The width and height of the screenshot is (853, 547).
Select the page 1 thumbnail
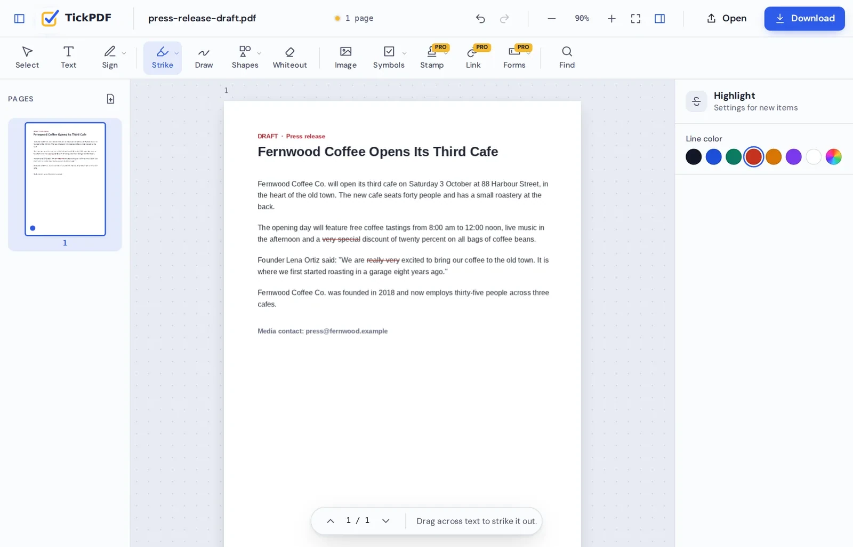(65, 179)
